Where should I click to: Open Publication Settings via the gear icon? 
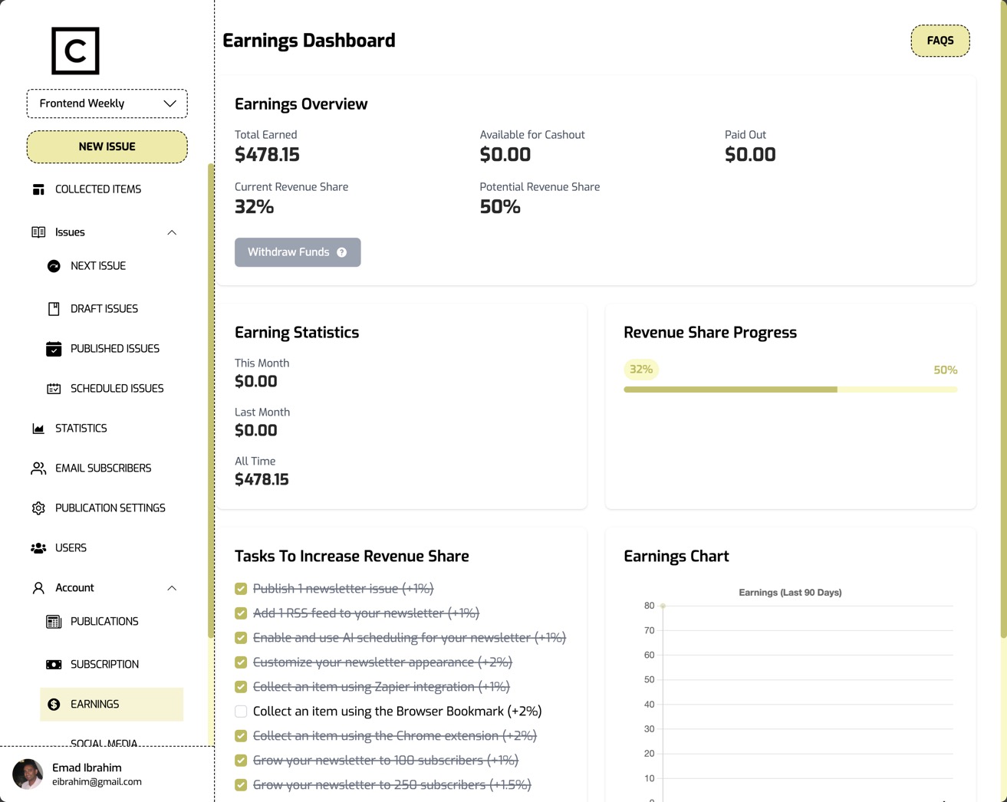(x=38, y=508)
